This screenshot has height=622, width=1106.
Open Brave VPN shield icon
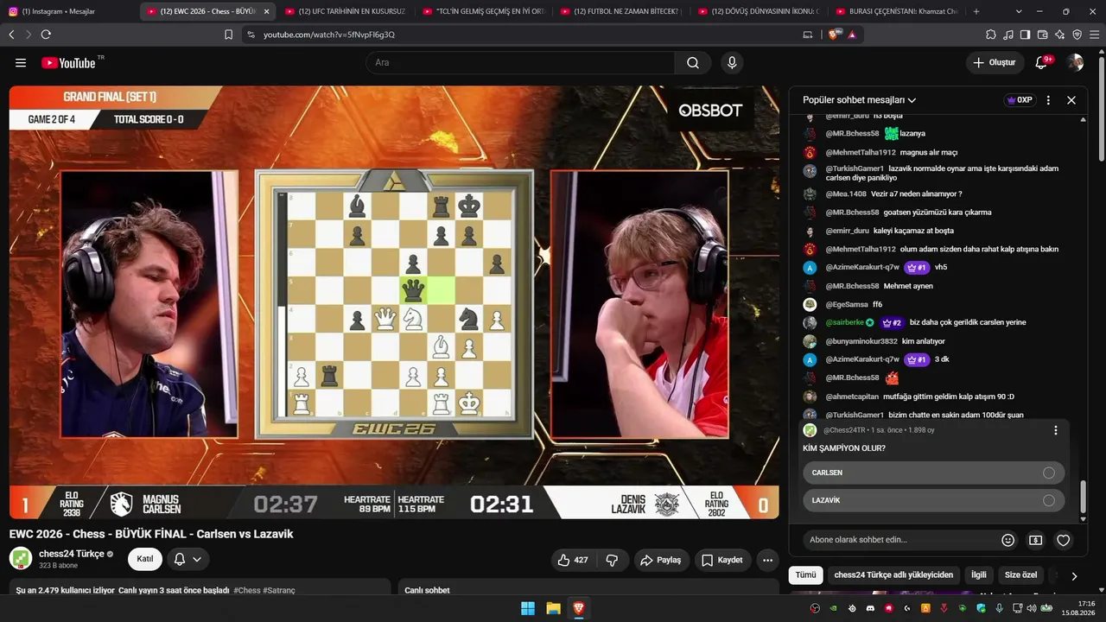(x=1077, y=35)
